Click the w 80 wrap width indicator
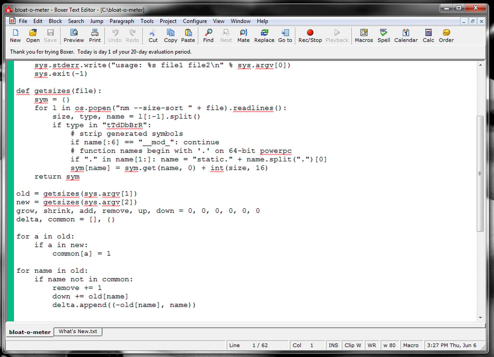This screenshot has width=494, height=357. coord(389,345)
